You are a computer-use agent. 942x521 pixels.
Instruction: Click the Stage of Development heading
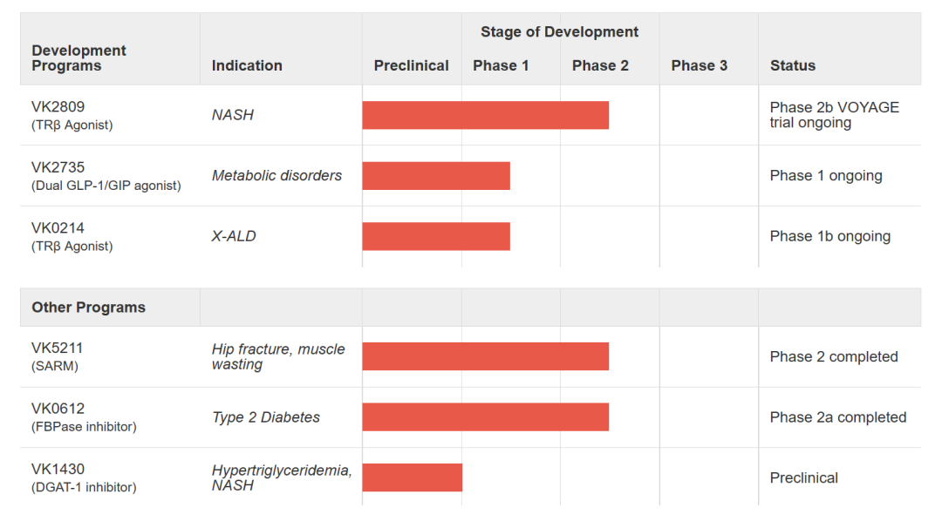tap(559, 32)
